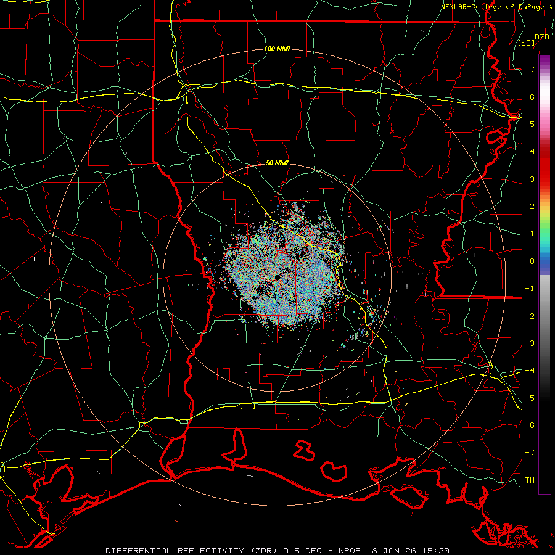Click the 50 NMI range ring label
Screen dimensions: 555x555
[x=277, y=163]
